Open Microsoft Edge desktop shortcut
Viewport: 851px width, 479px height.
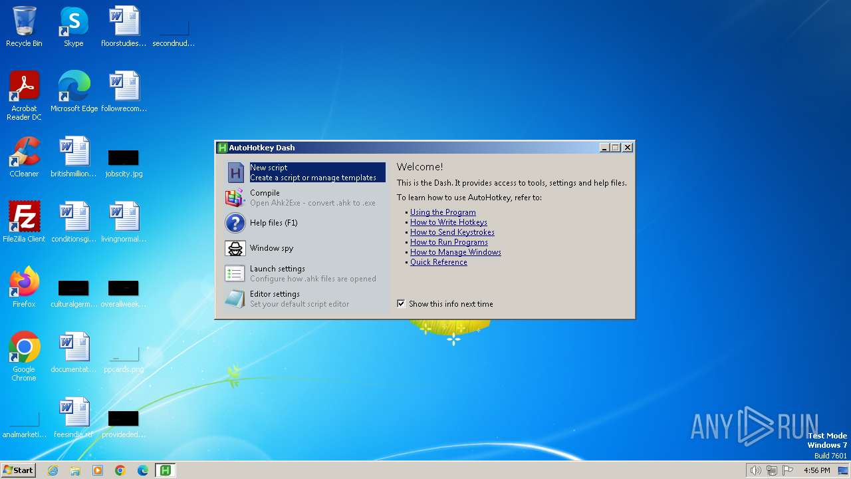74,86
